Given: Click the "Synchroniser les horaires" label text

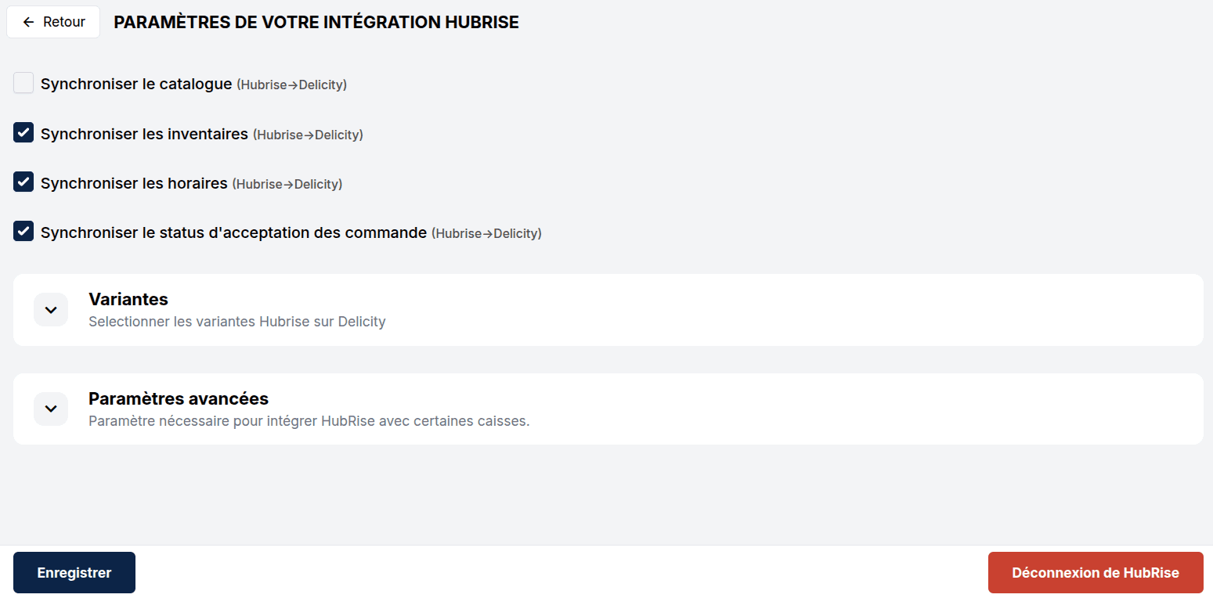Looking at the screenshot, I should [134, 183].
